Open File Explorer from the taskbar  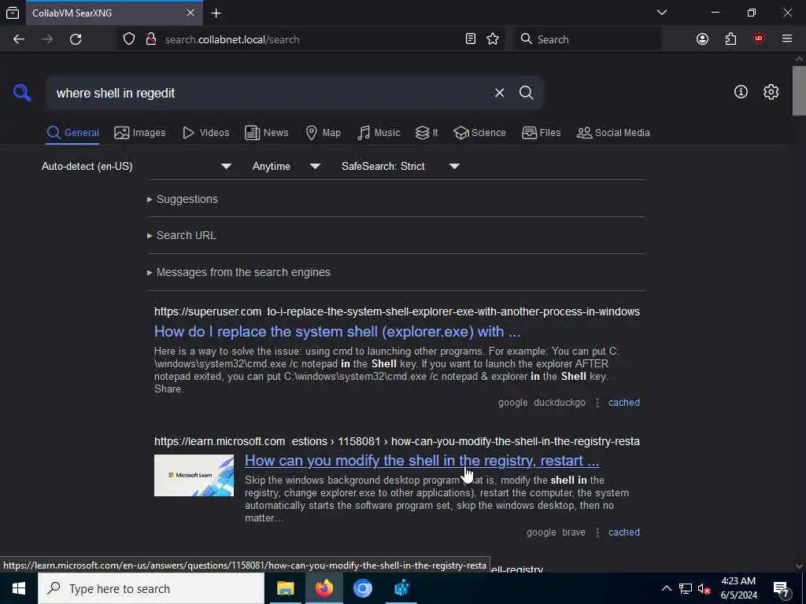(x=285, y=588)
